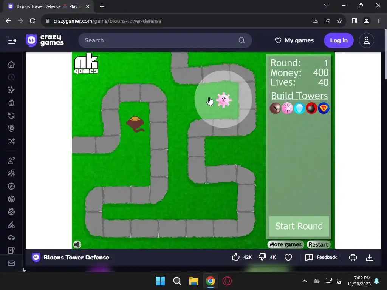Viewport: 387px width, 290px height.
Task: Open New games sparkle icon in sidebar
Action: pos(11,90)
